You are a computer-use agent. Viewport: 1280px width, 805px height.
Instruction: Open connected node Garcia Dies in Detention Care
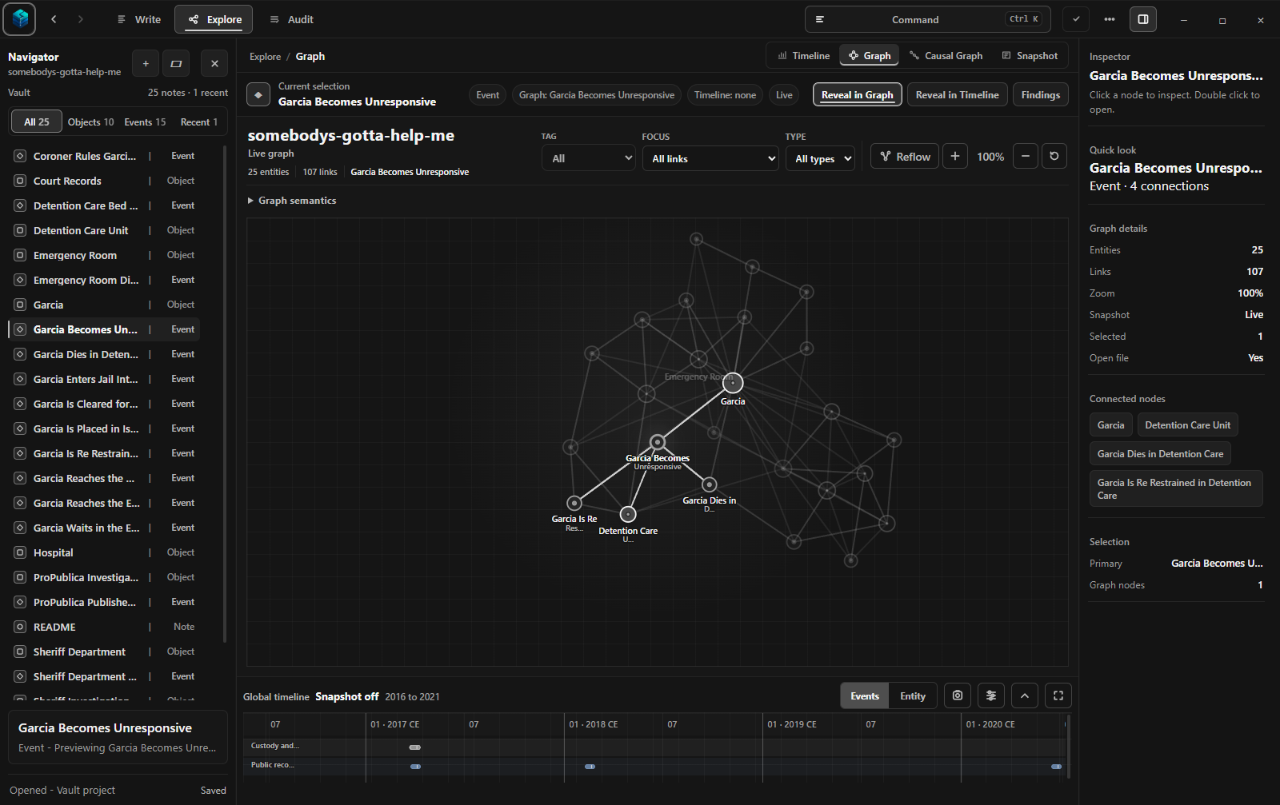[1160, 454]
